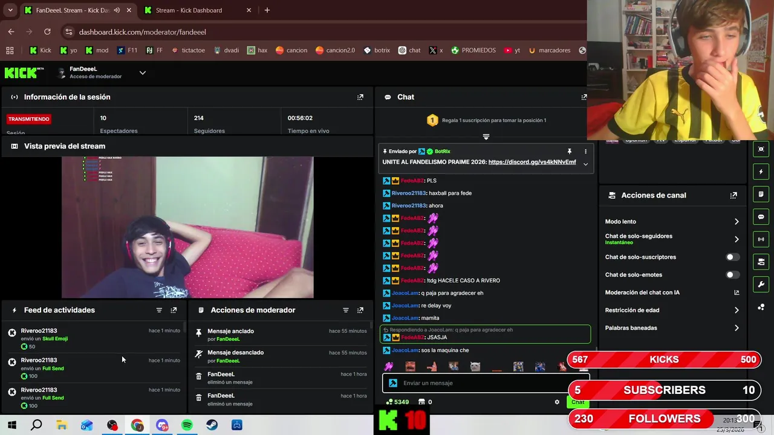Viewport: 774px width, 435px height.
Task: Click Riveroo21183 username in haxball message
Action: [409, 193]
